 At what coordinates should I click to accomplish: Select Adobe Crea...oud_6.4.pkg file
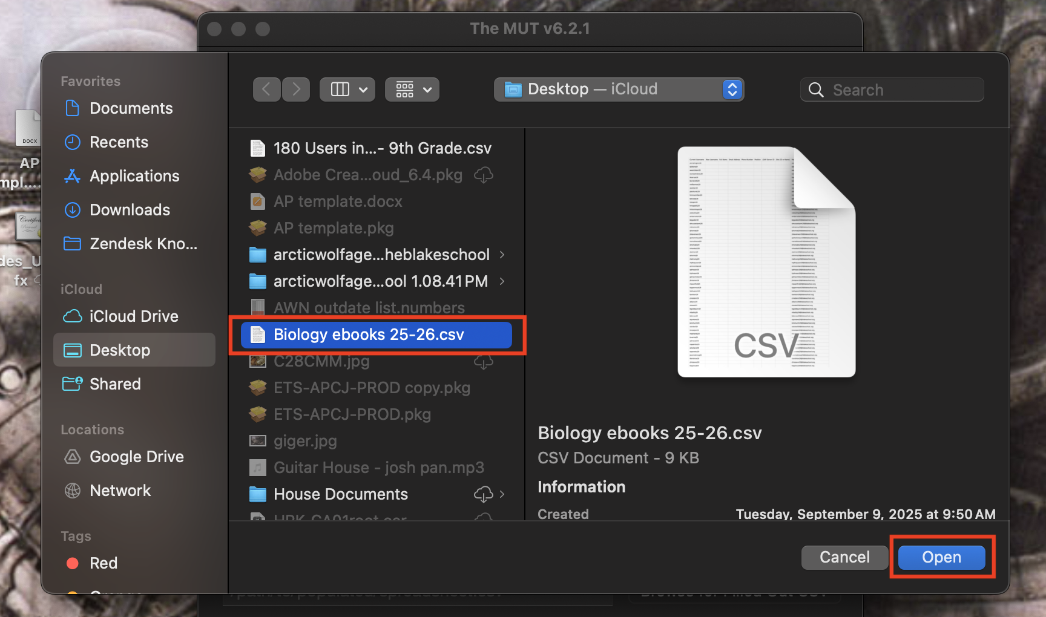[x=377, y=175]
